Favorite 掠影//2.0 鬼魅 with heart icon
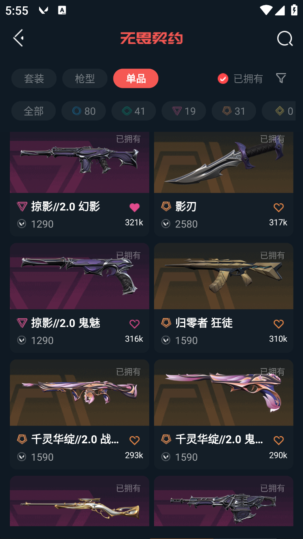Image resolution: width=303 pixels, height=539 pixels. click(134, 324)
